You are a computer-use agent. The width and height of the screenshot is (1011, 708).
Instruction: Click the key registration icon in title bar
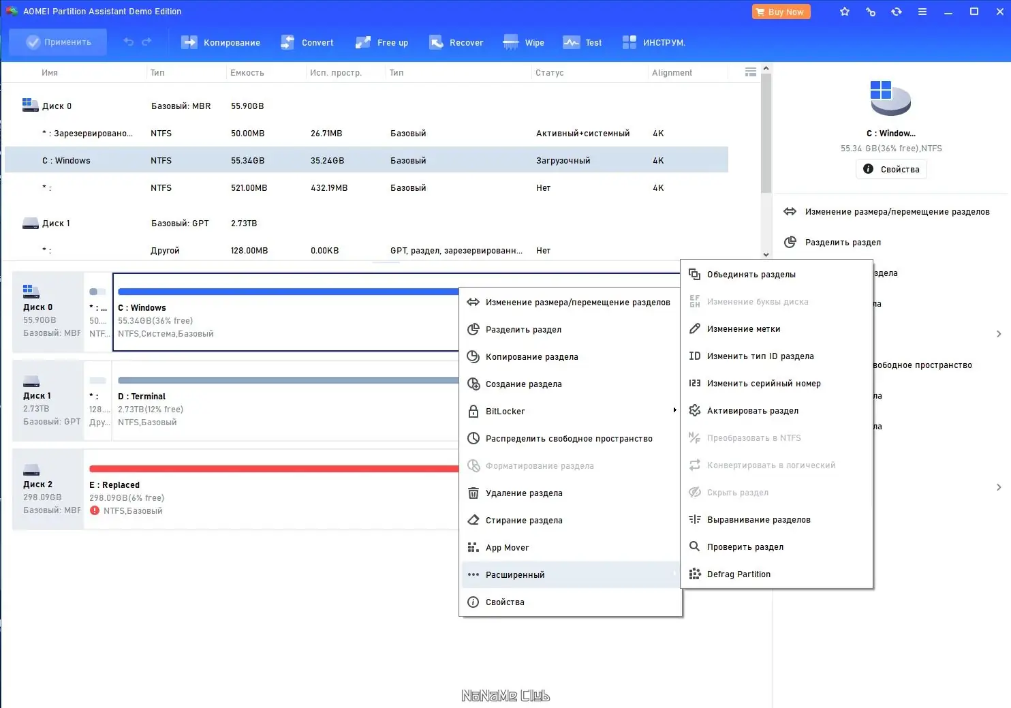coord(870,11)
